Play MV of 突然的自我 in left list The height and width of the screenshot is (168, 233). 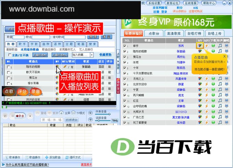coord(57,99)
